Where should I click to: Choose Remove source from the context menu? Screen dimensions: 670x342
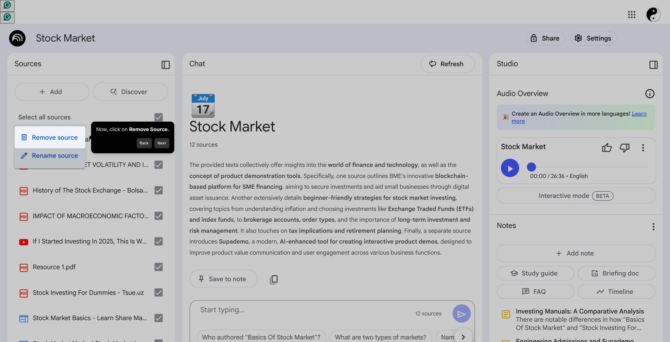click(50, 137)
